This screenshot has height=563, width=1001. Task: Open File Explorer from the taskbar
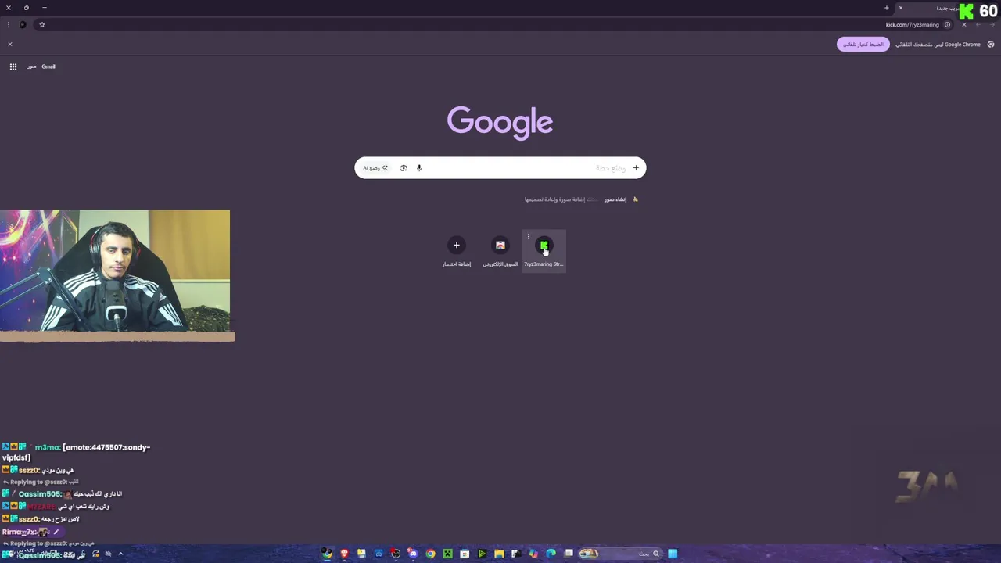click(x=499, y=554)
